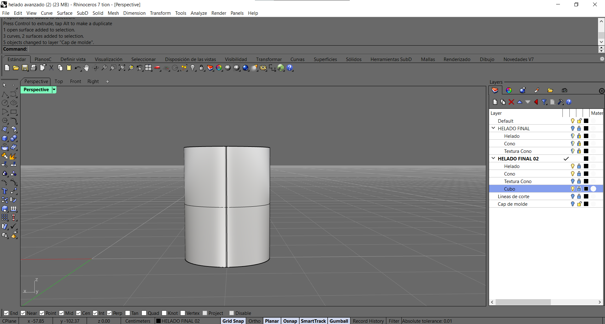
Task: Delete layer with the red X icon
Action: pyautogui.click(x=511, y=102)
